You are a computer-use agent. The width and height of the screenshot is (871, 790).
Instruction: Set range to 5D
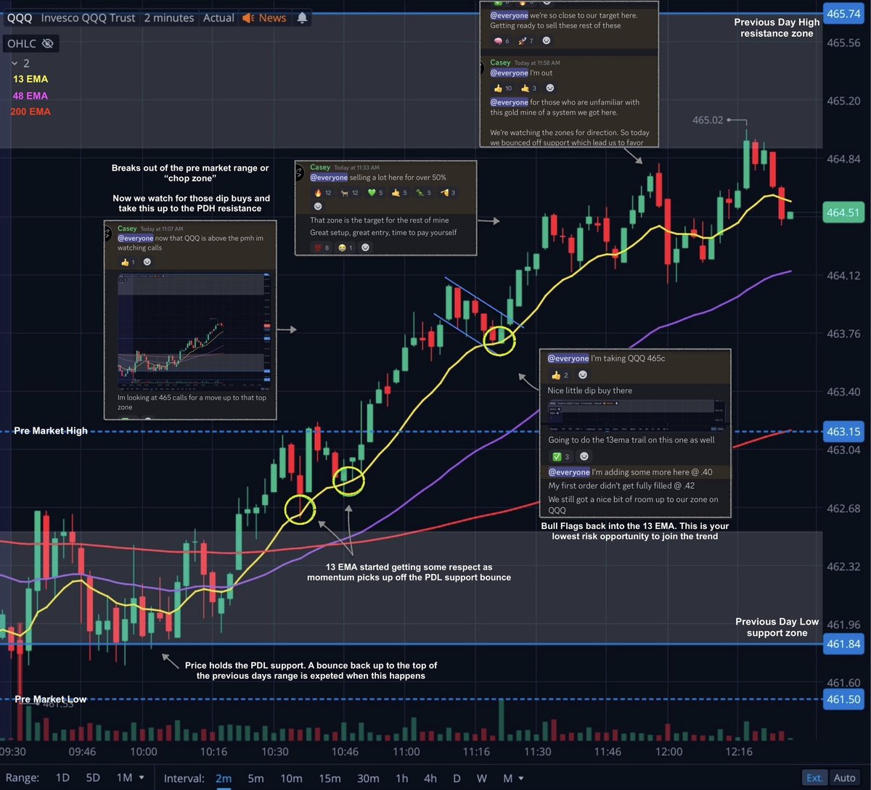93,778
